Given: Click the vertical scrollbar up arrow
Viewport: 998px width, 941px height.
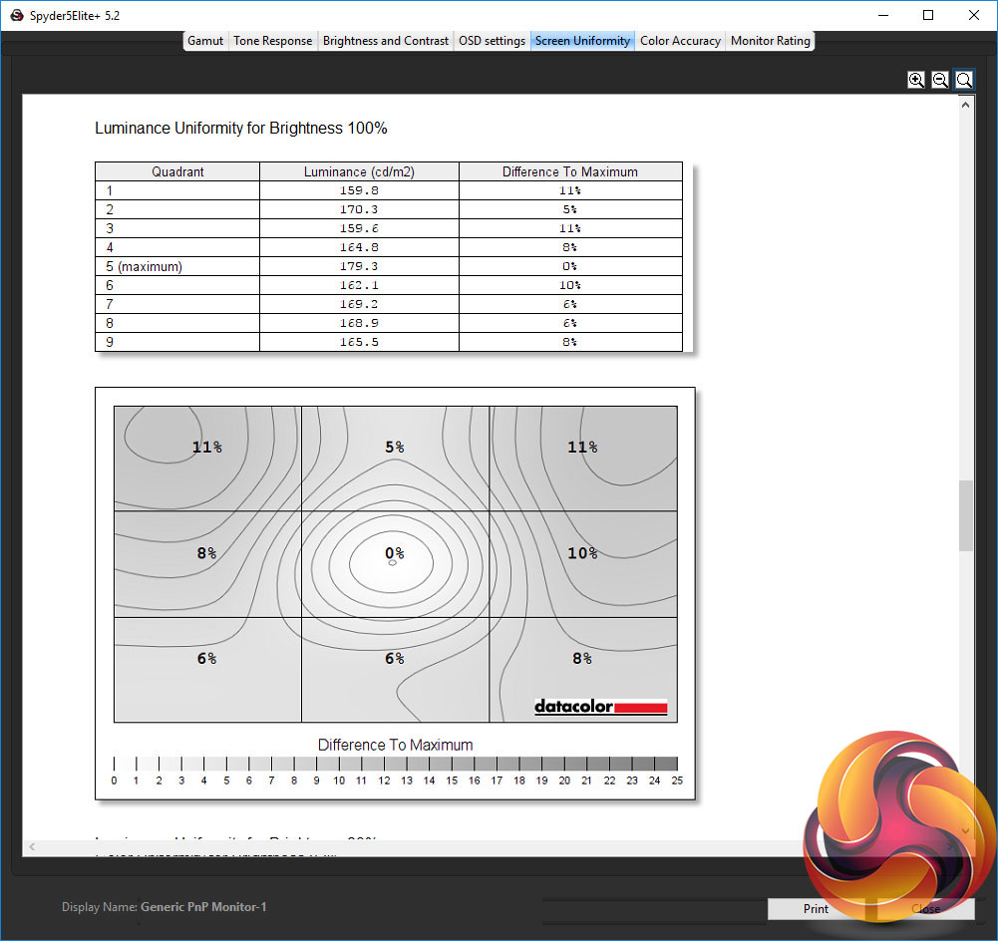Looking at the screenshot, I should point(965,105).
